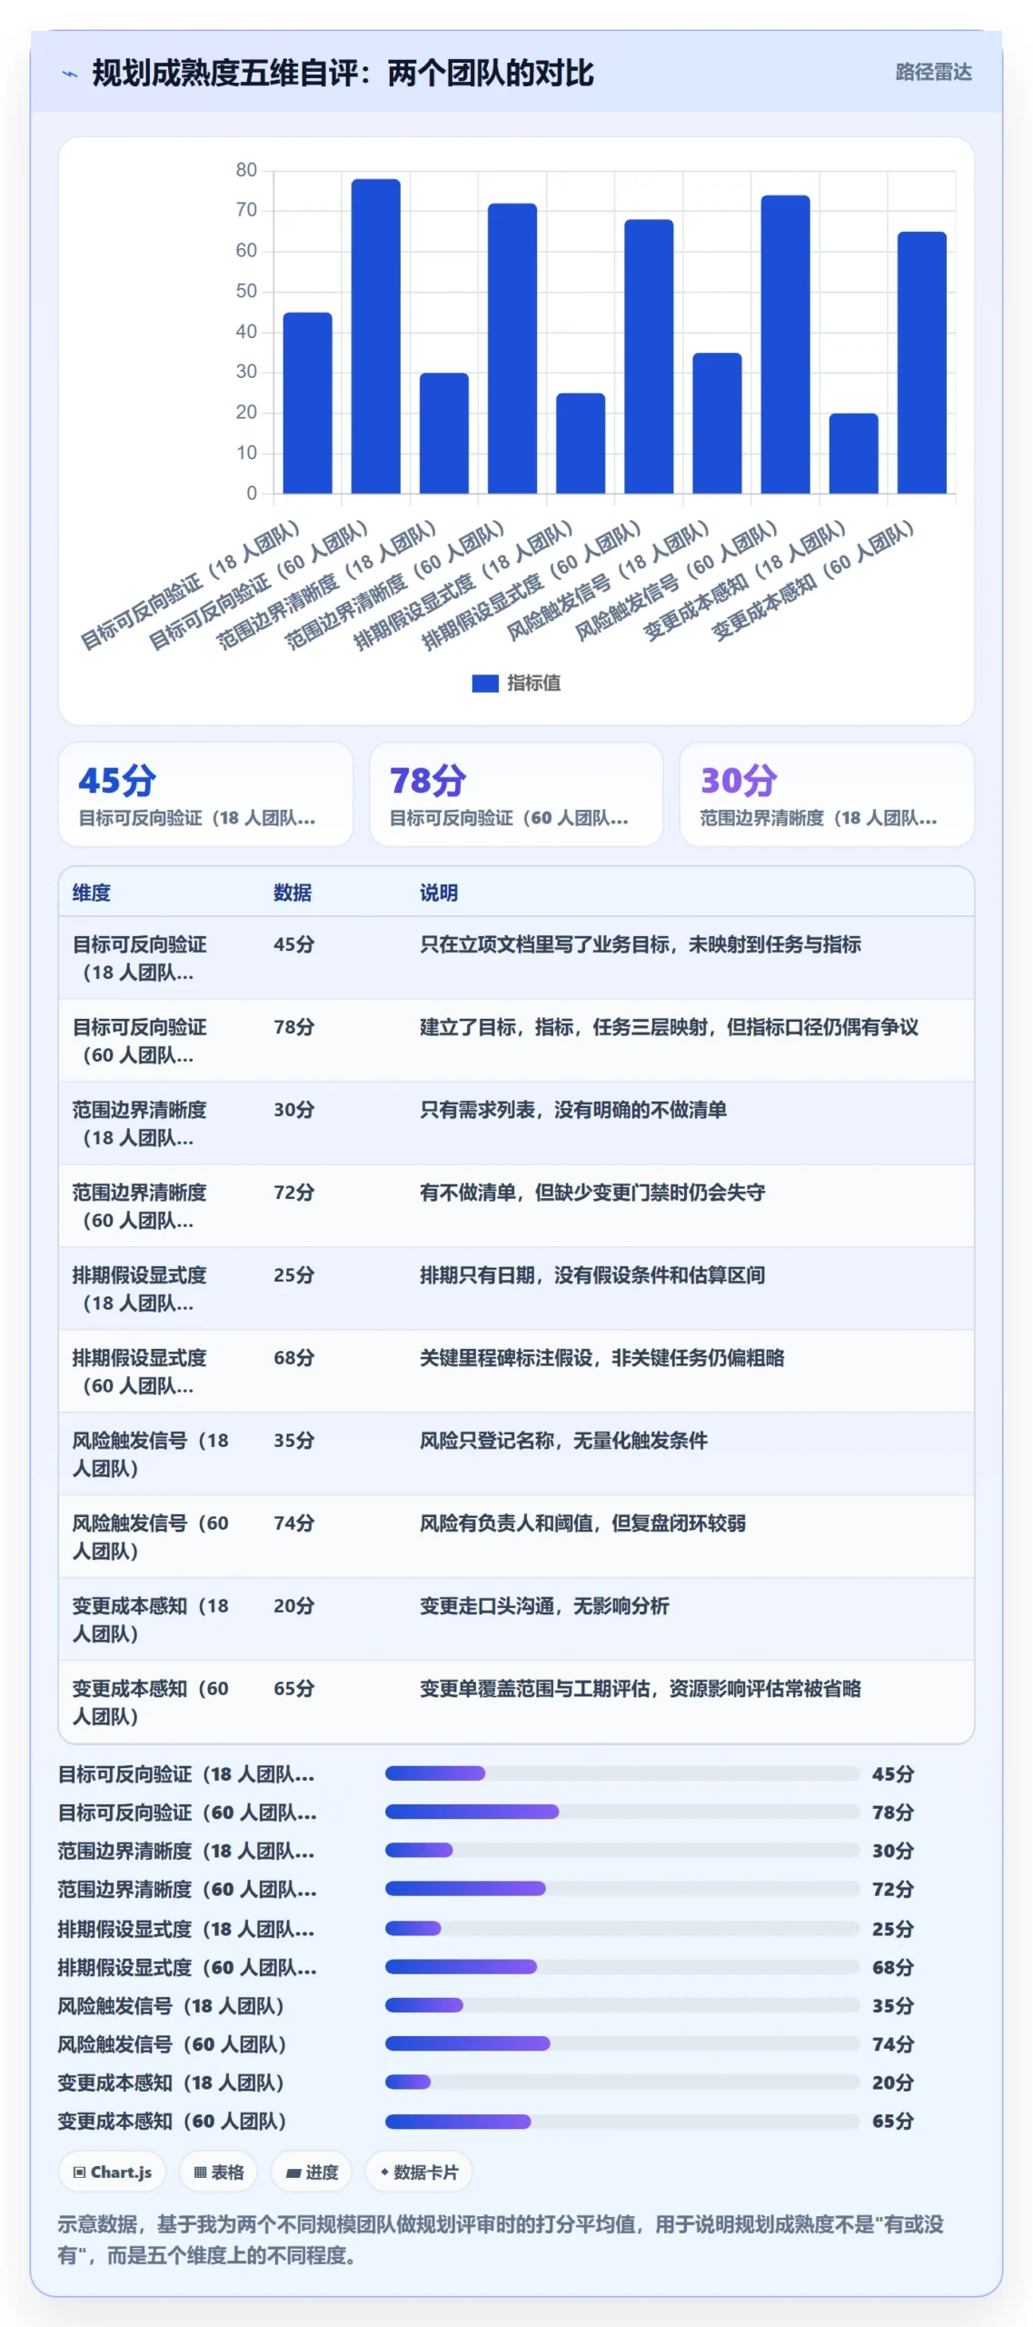Select table cell 关键里程碑标注假设，非关键任务仍偏粗略
The height and width of the screenshot is (2327, 1033).
pyautogui.click(x=602, y=1358)
